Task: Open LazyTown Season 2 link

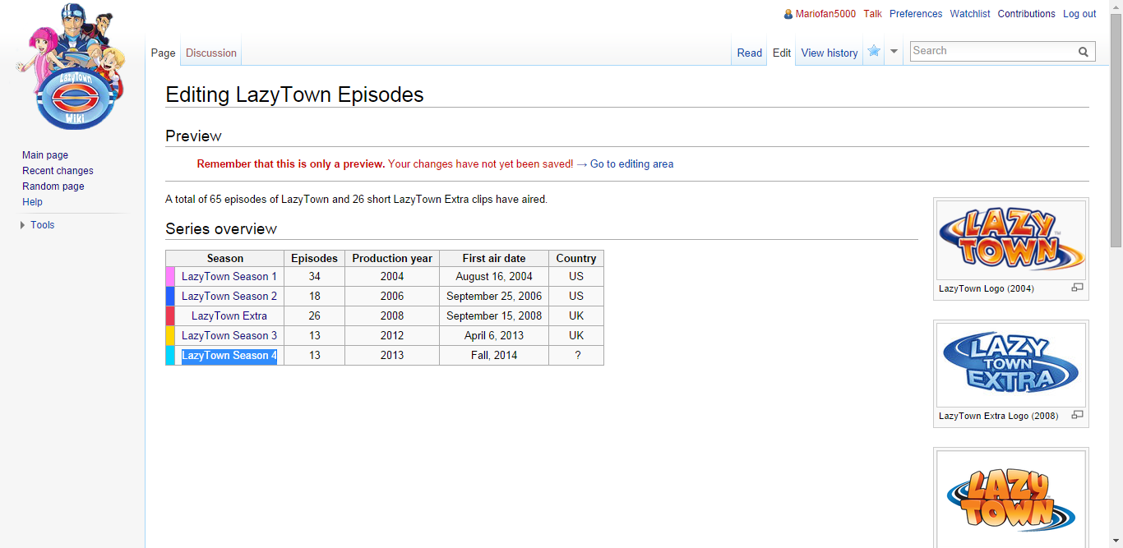Action: [229, 297]
